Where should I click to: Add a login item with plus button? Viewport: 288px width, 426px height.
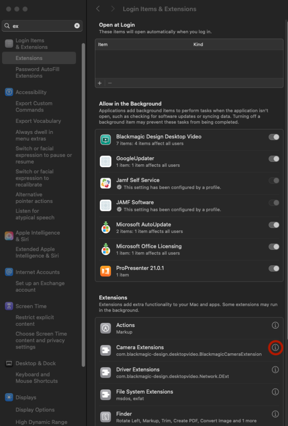100,83
